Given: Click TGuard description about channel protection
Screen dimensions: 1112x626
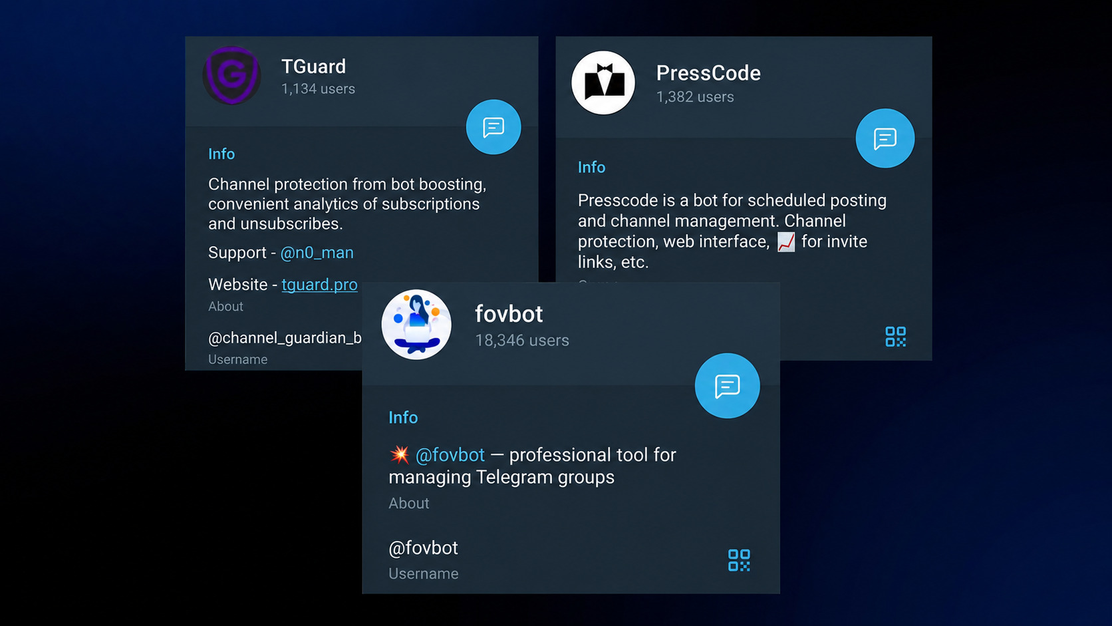Looking at the screenshot, I should (347, 204).
